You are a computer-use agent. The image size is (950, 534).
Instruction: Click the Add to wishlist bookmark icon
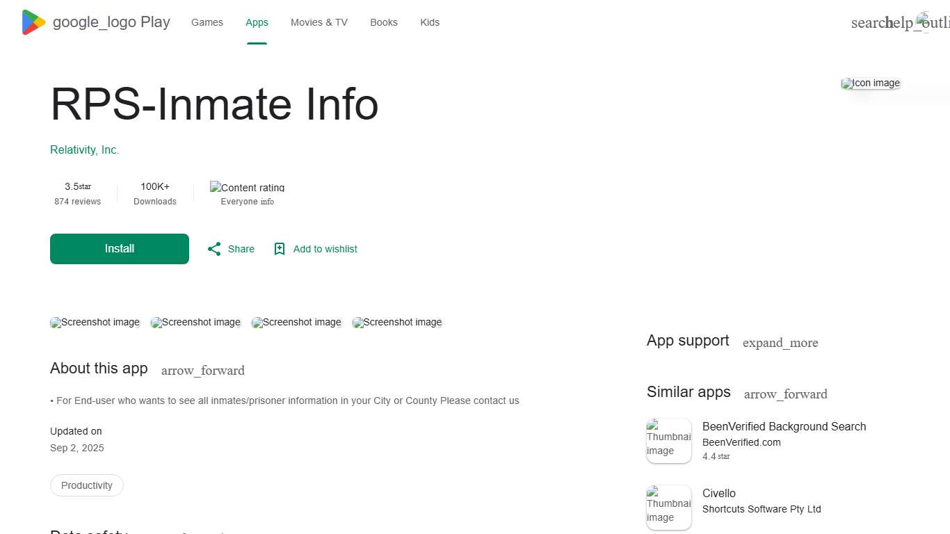click(280, 249)
